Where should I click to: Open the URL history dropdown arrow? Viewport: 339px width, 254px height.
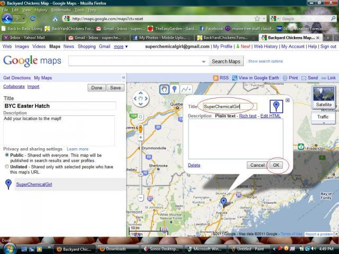(x=264, y=19)
